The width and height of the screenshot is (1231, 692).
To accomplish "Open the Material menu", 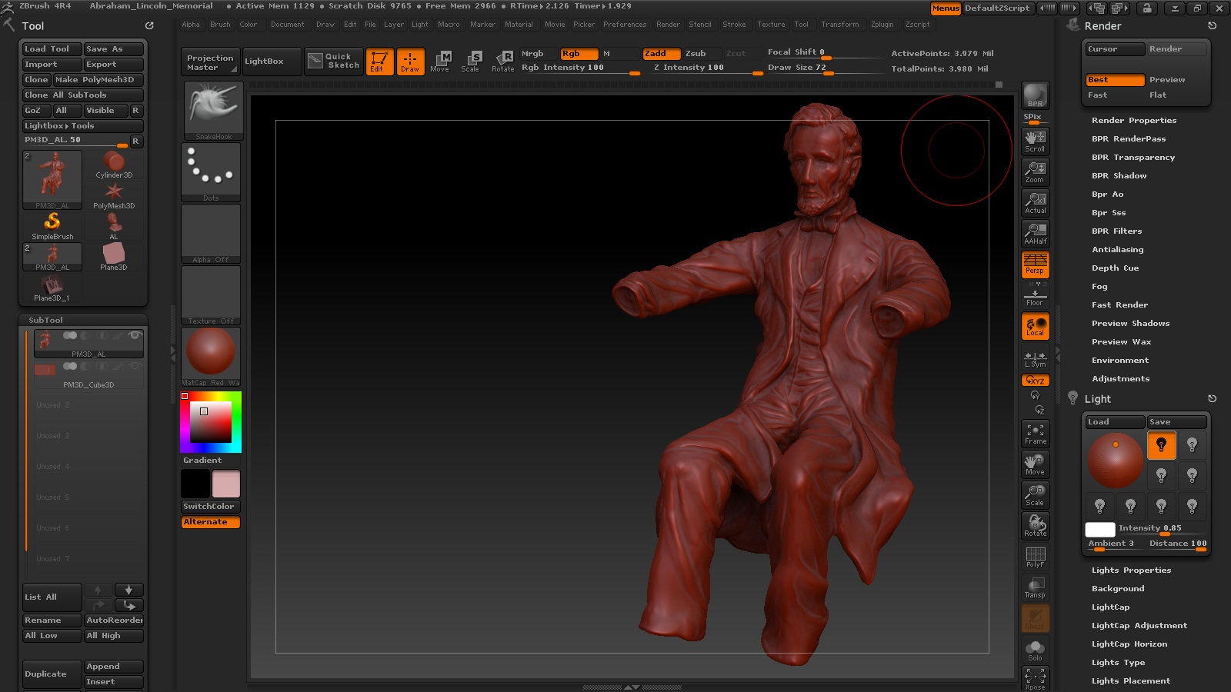I will pyautogui.click(x=519, y=25).
